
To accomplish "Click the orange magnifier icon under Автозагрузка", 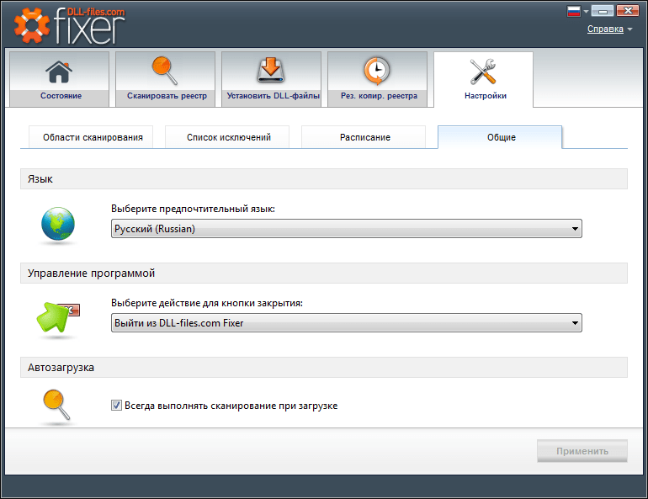I will point(56,405).
